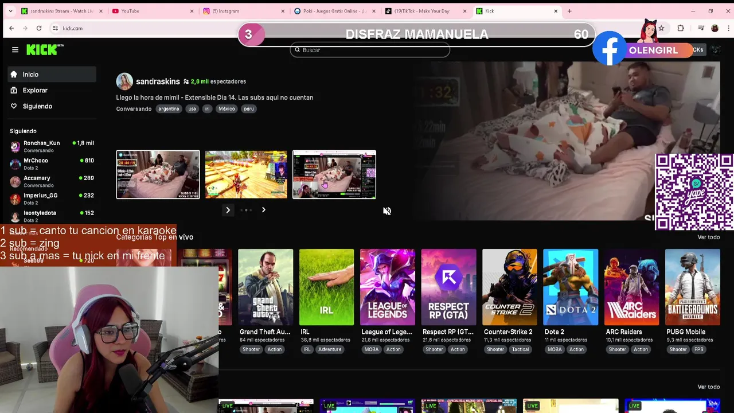Click the MOBA tag under League of Legends
Image resolution: width=734 pixels, height=413 pixels.
pyautogui.click(x=372, y=349)
